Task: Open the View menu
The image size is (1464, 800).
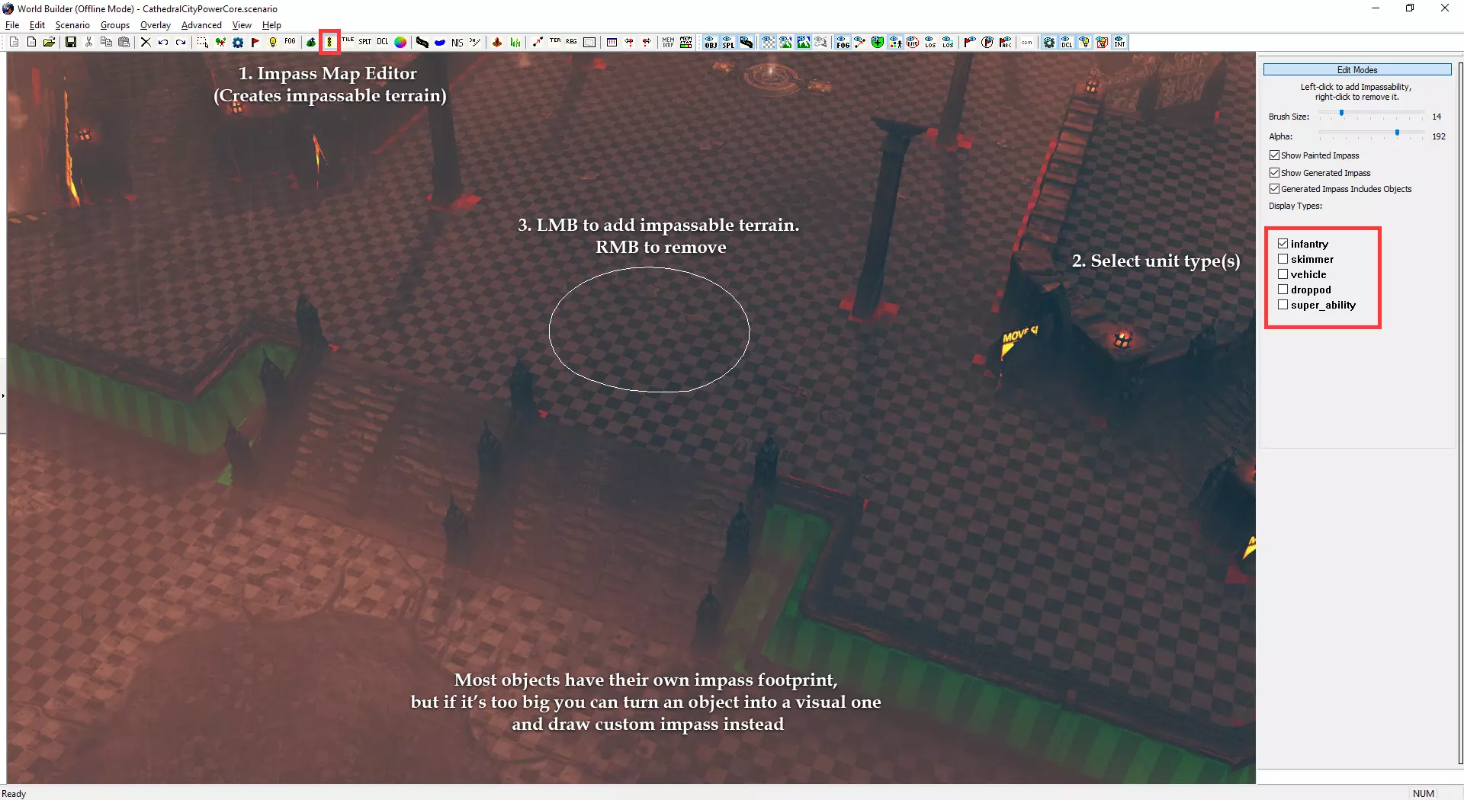Action: click(x=242, y=25)
